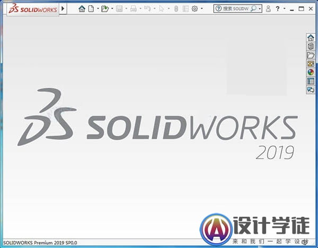Expand the Help dropdown arrow
318x248 pixels.
(x=284, y=8)
